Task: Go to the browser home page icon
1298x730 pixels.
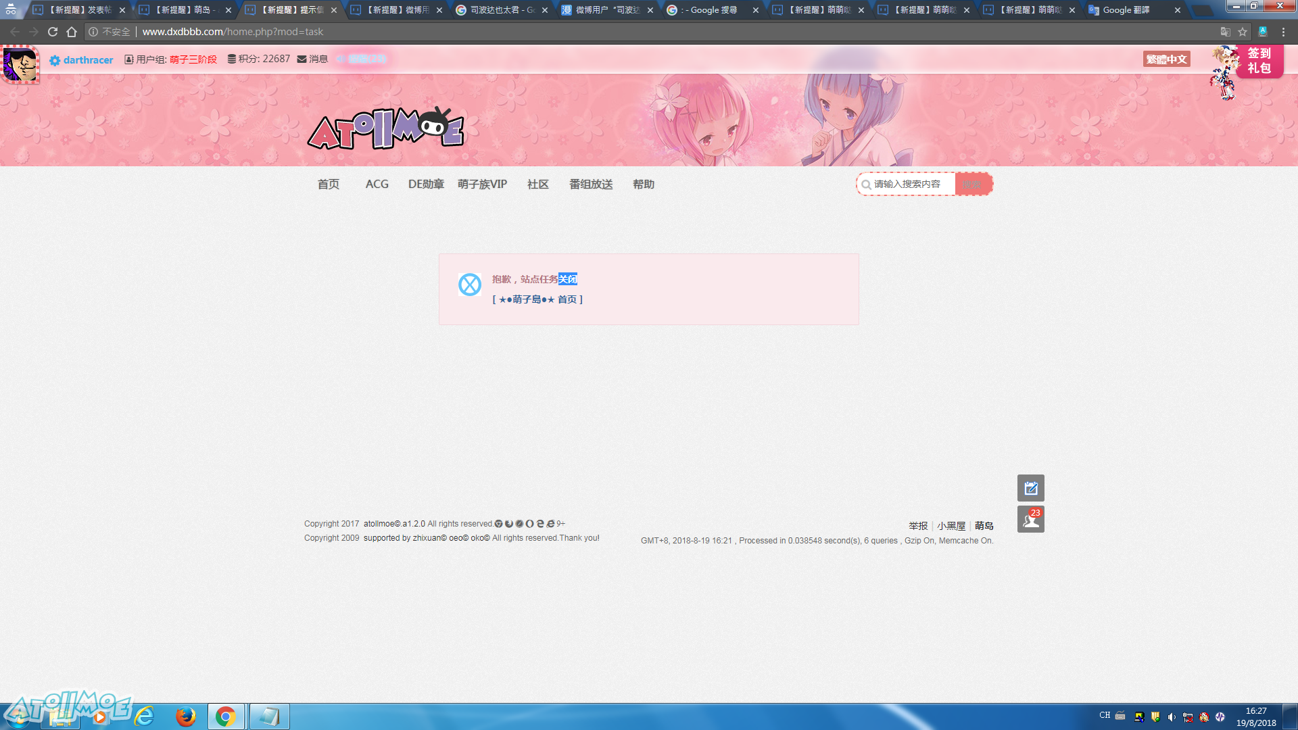Action: tap(72, 32)
